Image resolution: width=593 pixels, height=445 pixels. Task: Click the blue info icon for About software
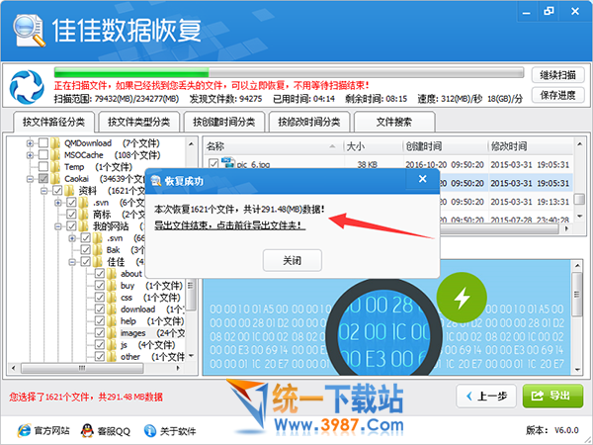(150, 430)
